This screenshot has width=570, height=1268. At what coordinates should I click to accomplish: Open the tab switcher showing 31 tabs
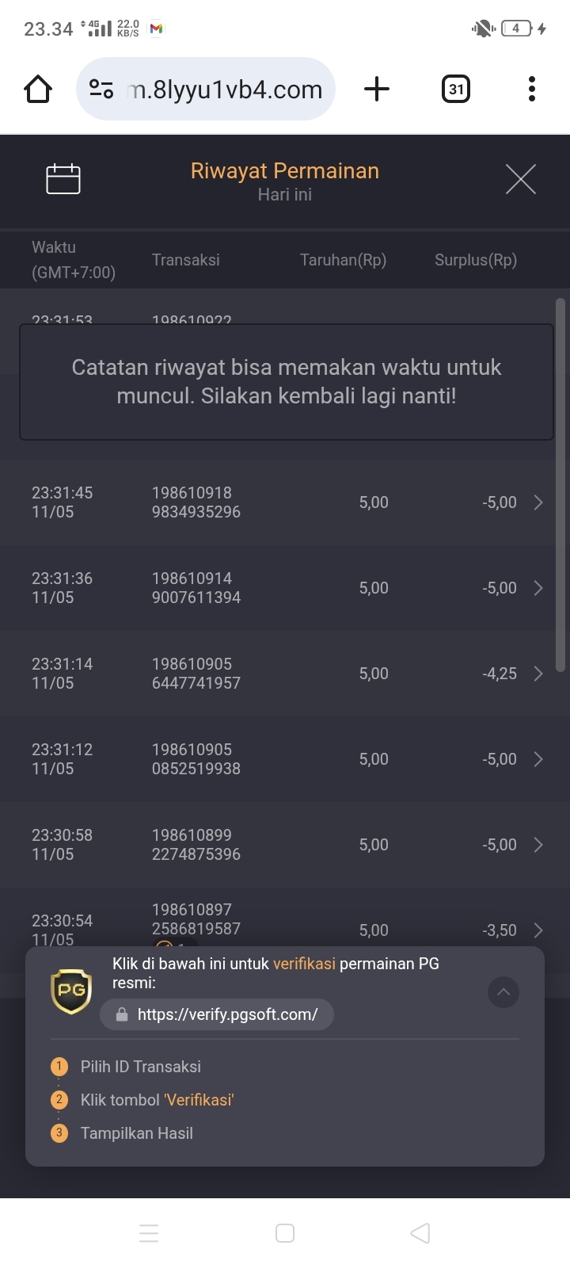(455, 89)
